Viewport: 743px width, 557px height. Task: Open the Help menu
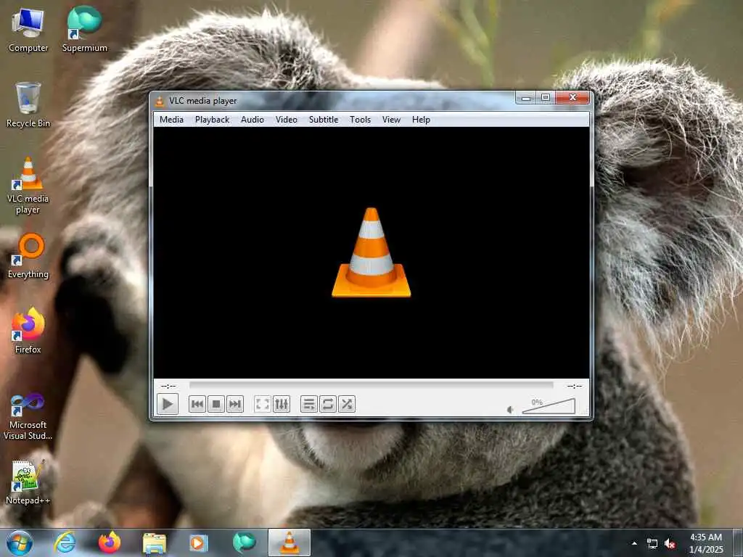tap(421, 120)
